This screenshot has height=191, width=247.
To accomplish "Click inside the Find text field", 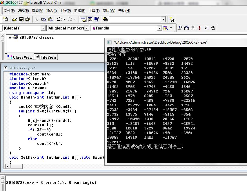I will [135, 19].
